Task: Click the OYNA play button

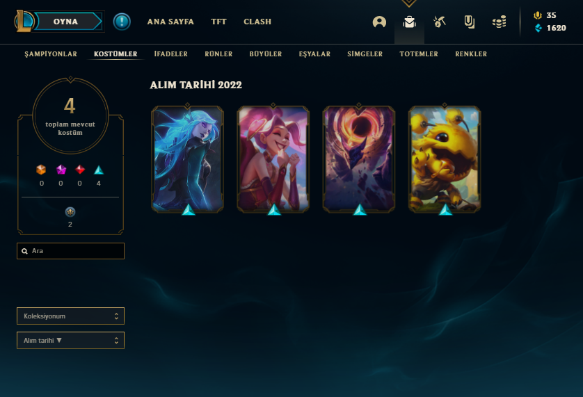Action: pyautogui.click(x=67, y=22)
